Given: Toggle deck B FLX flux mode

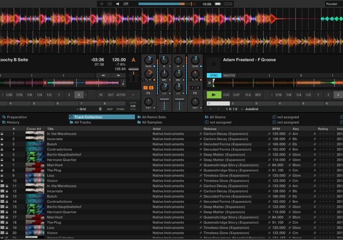Looking at the screenshot, I should (248, 95).
